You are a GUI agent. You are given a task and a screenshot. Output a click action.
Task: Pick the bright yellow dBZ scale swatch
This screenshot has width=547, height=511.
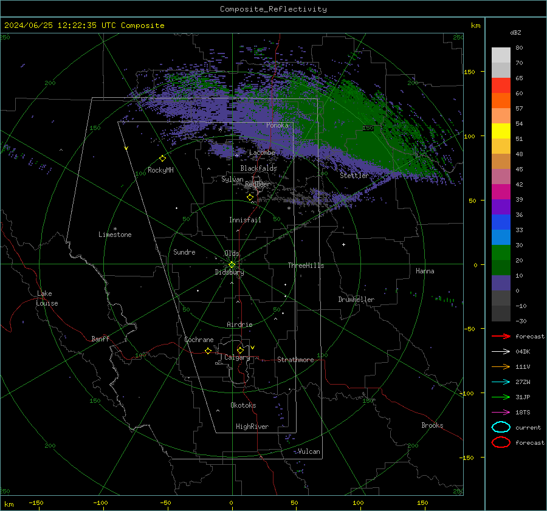pyautogui.click(x=501, y=131)
